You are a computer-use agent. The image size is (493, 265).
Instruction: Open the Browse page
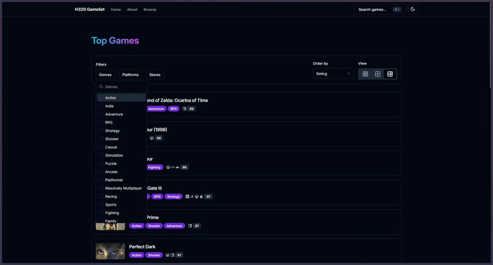(150, 9)
